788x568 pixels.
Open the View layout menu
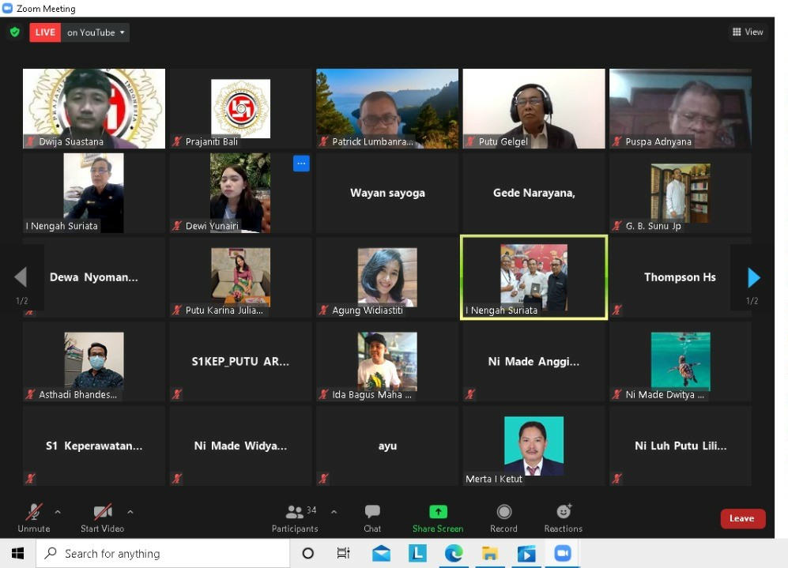click(x=748, y=32)
